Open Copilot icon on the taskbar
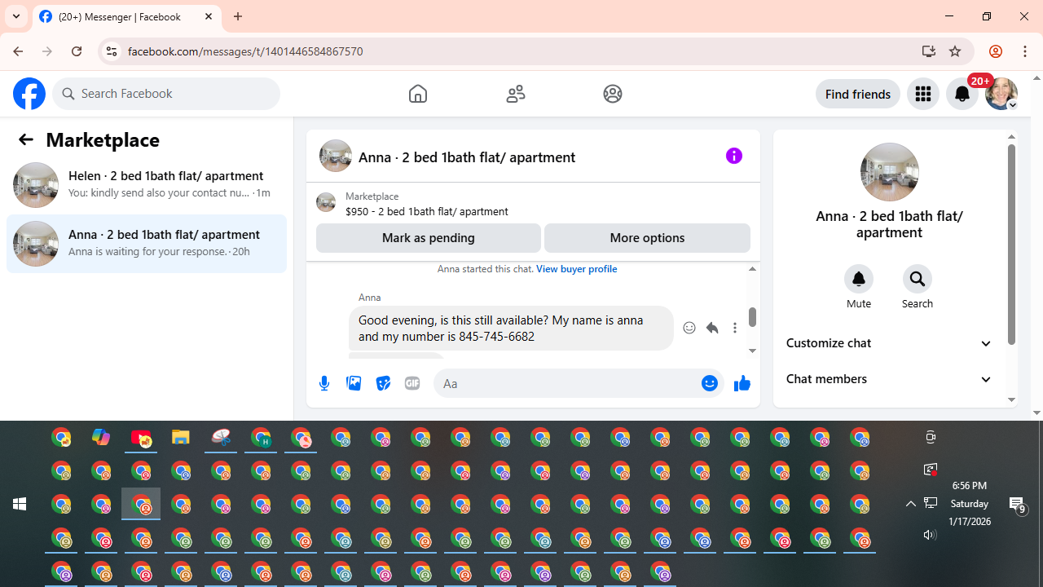 coord(101,438)
